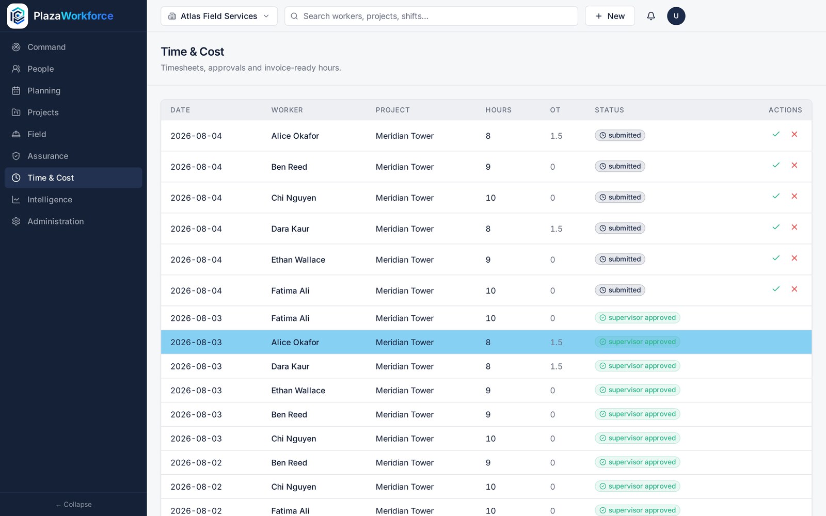The image size is (826, 516).
Task: Click the PROJECT column header
Action: (392, 110)
